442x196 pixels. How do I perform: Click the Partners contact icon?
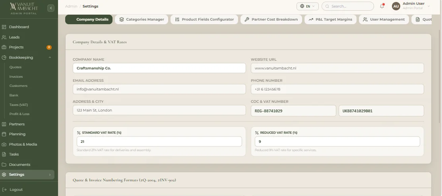4,124
